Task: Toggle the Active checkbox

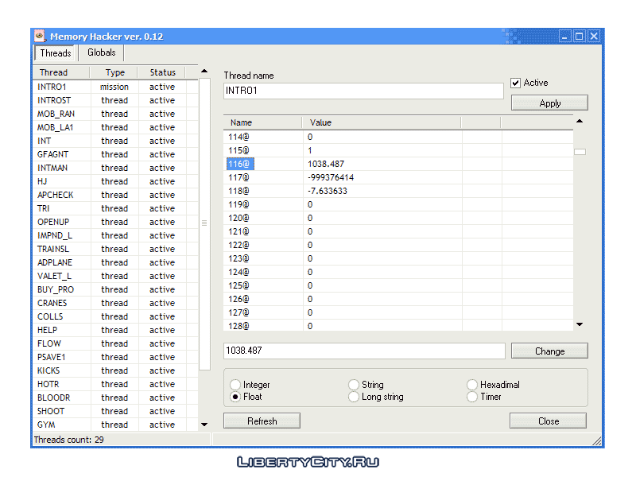Action: pos(516,83)
